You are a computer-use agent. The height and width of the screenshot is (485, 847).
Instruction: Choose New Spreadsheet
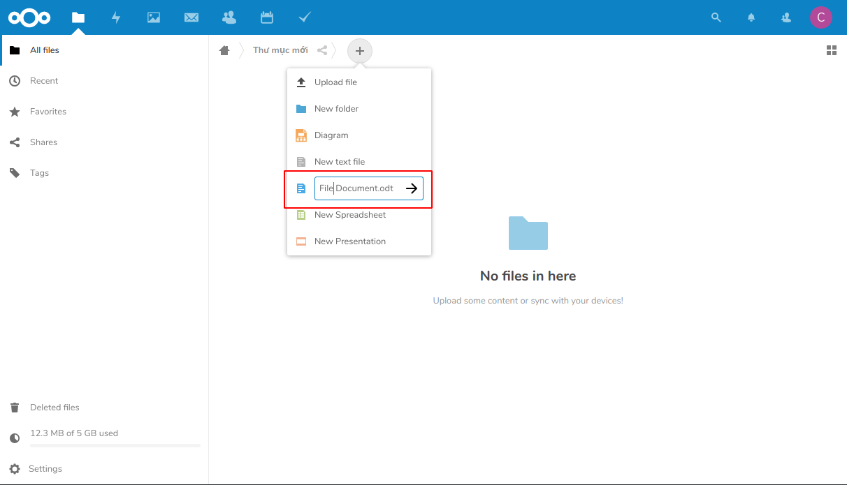359,215
